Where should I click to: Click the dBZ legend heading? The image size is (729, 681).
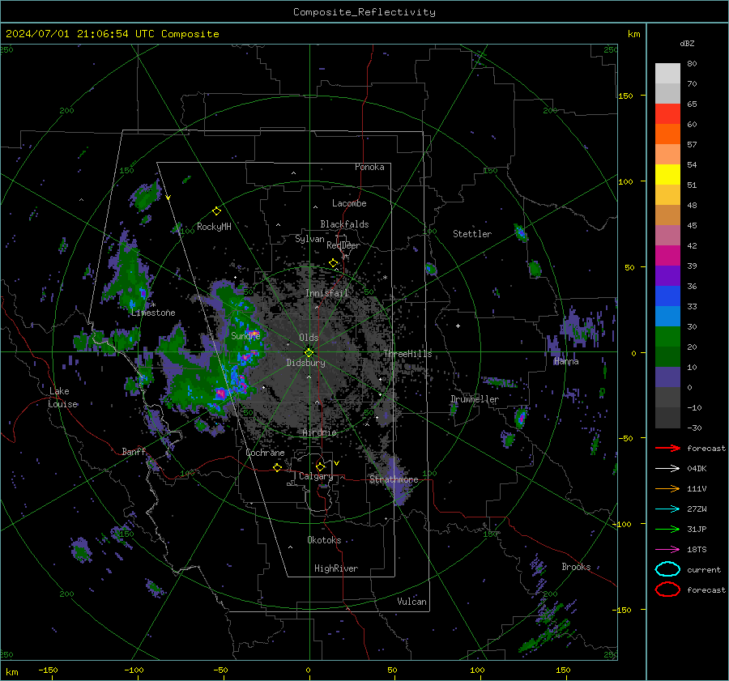[x=687, y=44]
